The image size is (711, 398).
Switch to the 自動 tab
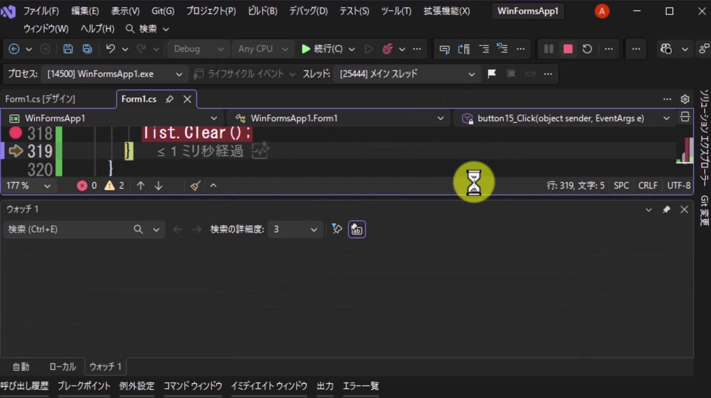[x=21, y=367]
